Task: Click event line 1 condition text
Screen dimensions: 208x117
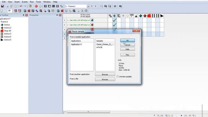Action: pos(80,20)
